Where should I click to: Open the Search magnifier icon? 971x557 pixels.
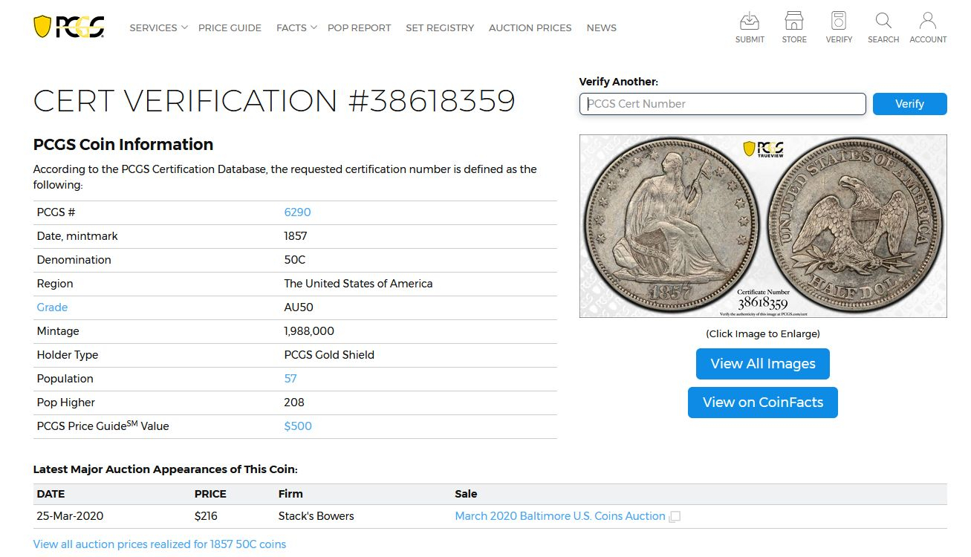coord(883,27)
